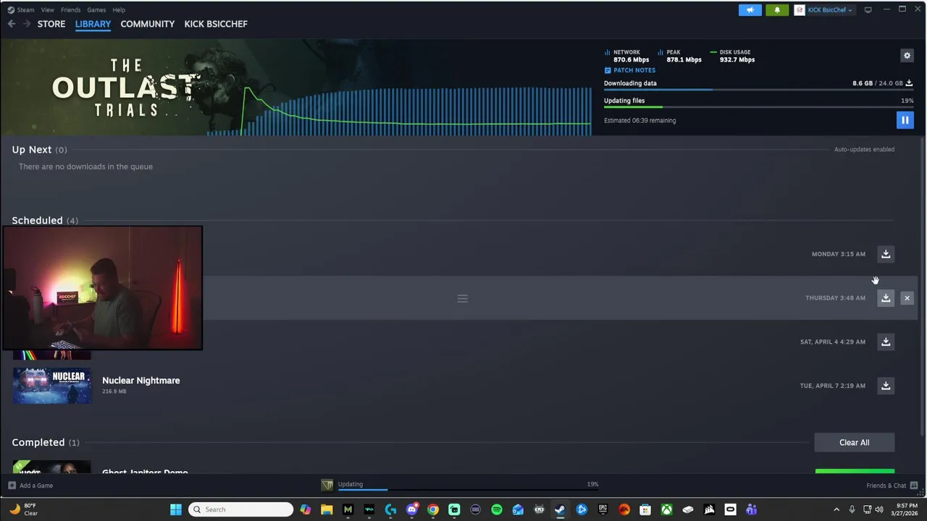Go forward with the navigation arrow
The width and height of the screenshot is (927, 521).
(x=27, y=24)
